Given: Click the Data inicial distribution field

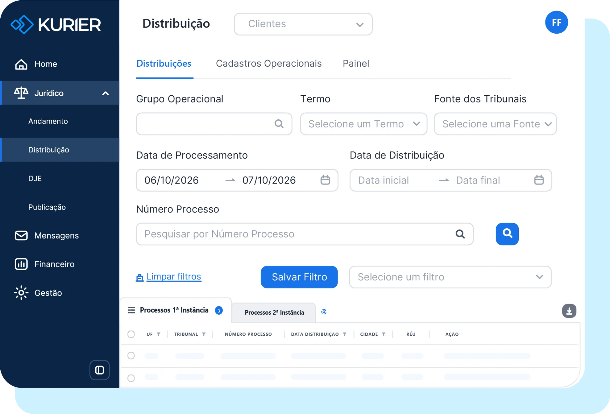Looking at the screenshot, I should tap(383, 180).
